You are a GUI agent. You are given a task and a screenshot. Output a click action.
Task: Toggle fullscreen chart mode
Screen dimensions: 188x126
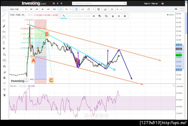coord(182,9)
